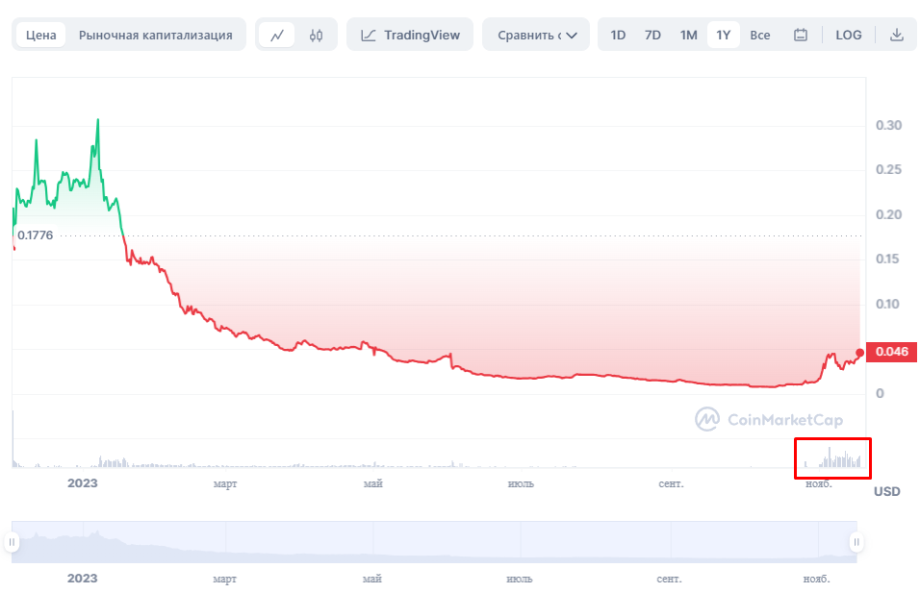920x593 pixels.
Task: Click the USD currency label
Action: [887, 492]
